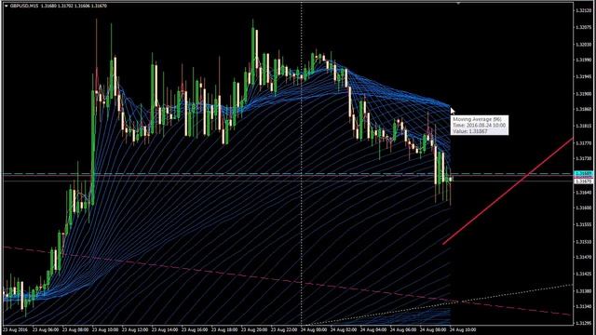This screenshot has width=596, height=335.
Task: Select the vertical dotted period separator line
Action: 302,164
